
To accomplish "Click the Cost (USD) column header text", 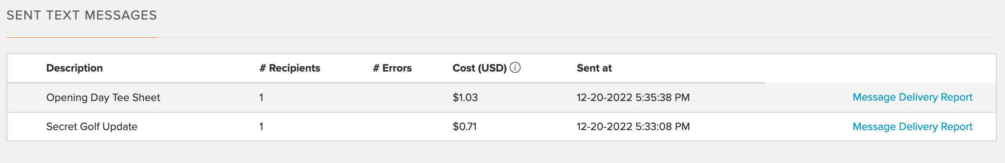I will click(x=480, y=68).
